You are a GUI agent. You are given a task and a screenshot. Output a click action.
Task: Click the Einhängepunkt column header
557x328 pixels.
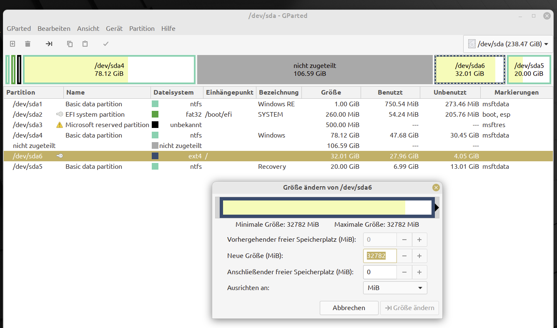[230, 93]
